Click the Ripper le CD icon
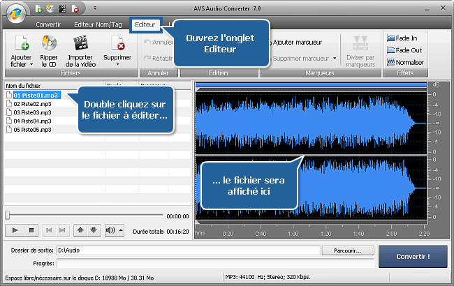 coord(49,45)
